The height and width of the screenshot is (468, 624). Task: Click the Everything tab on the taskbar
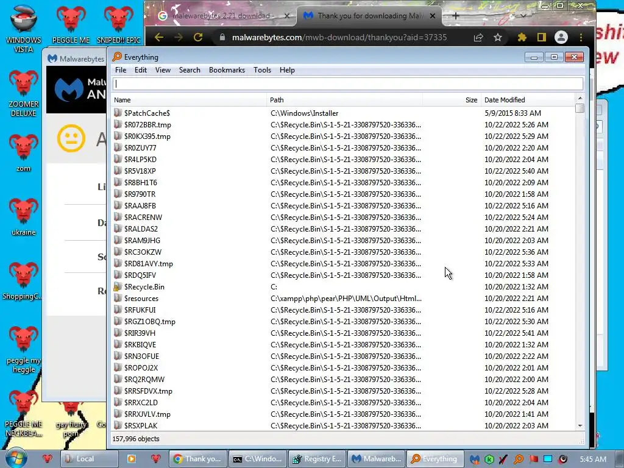coord(435,459)
